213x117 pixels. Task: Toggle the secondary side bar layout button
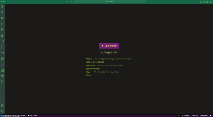pos(207,2)
